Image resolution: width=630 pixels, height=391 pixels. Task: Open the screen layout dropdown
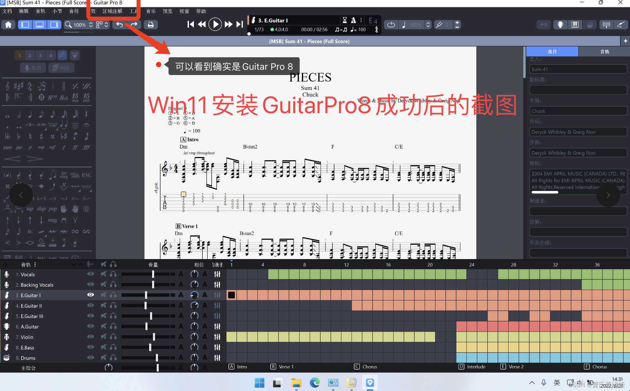(102, 25)
